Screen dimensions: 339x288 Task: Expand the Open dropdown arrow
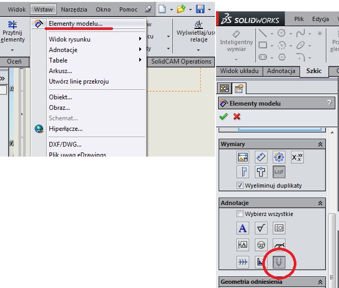[190, 9]
